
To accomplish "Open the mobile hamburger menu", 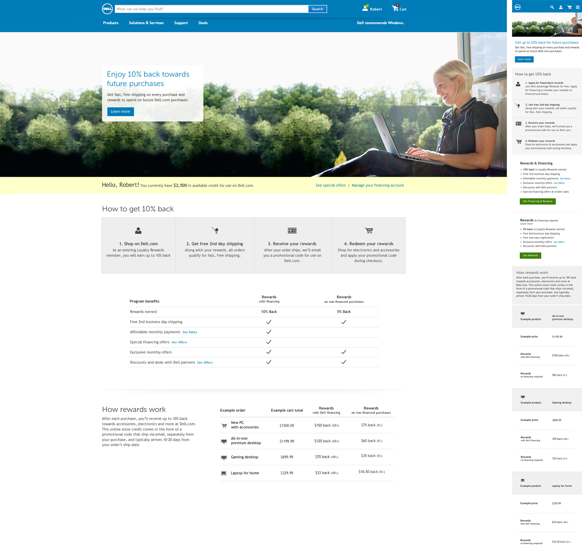I will (577, 7).
